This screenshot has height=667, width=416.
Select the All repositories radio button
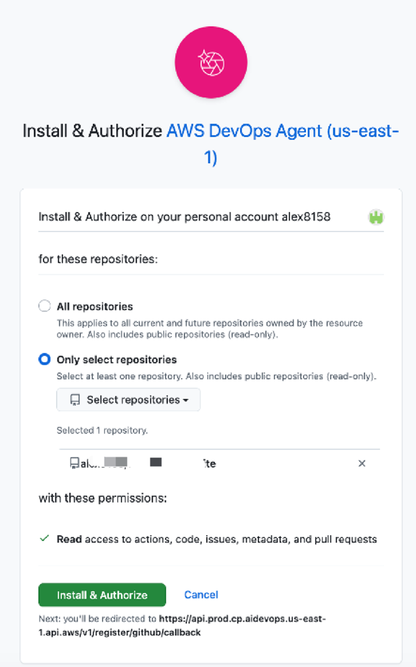pyautogui.click(x=44, y=306)
